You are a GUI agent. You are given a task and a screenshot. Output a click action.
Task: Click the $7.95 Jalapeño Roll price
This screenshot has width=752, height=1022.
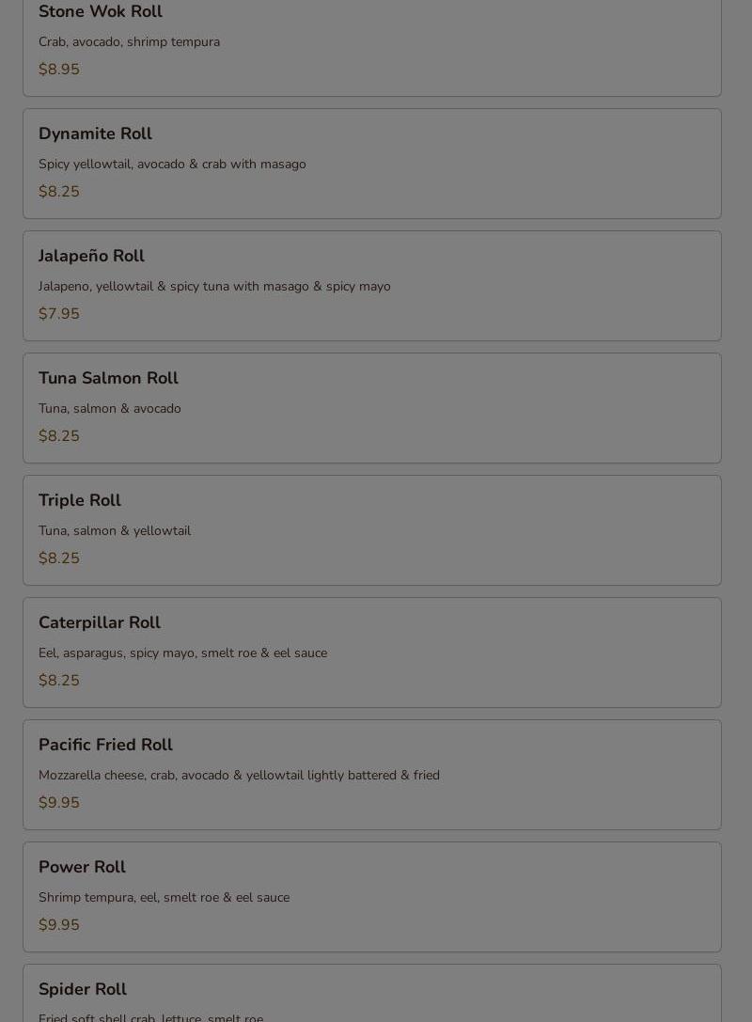[x=59, y=314]
